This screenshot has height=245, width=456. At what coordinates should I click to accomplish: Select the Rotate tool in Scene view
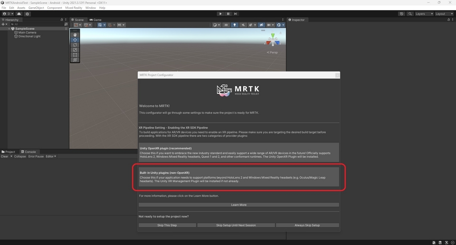coord(75,45)
